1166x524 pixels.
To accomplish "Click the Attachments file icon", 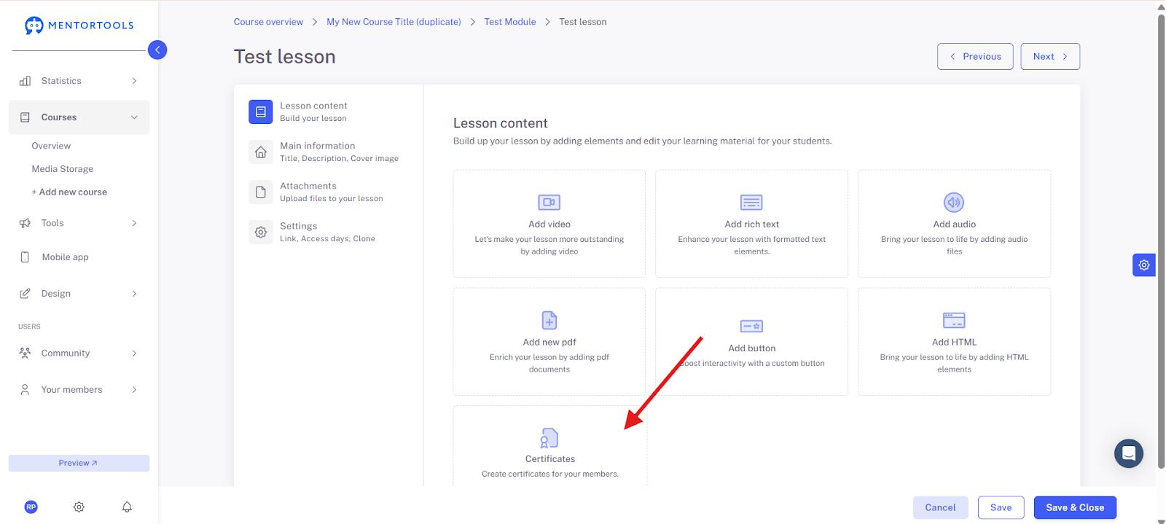I will [x=261, y=192].
